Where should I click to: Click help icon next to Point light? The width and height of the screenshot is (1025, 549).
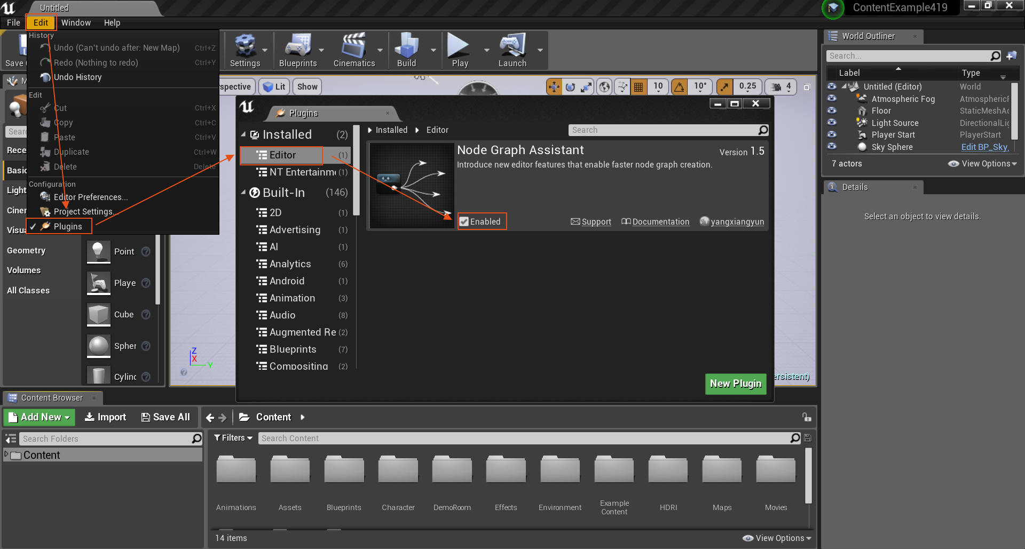pyautogui.click(x=146, y=251)
